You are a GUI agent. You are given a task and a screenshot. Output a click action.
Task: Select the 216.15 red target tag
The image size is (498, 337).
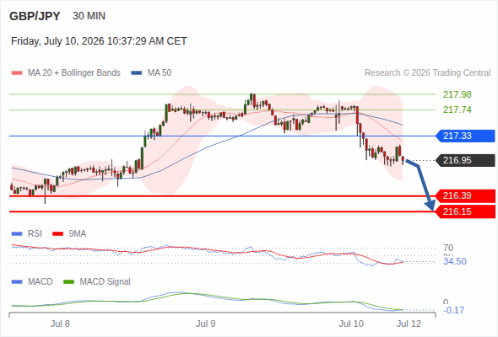coord(465,211)
